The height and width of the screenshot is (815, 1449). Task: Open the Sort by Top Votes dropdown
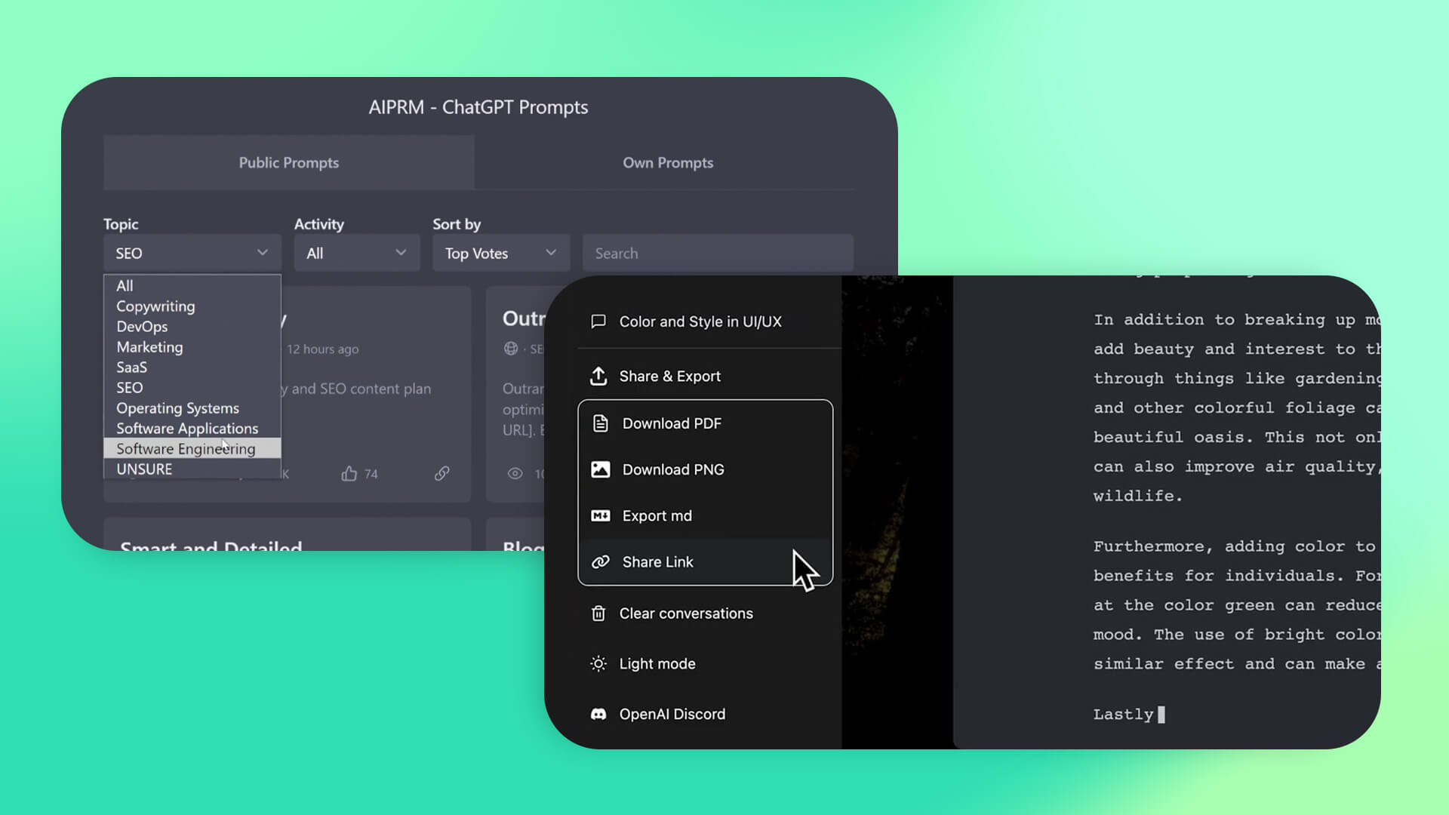500,253
